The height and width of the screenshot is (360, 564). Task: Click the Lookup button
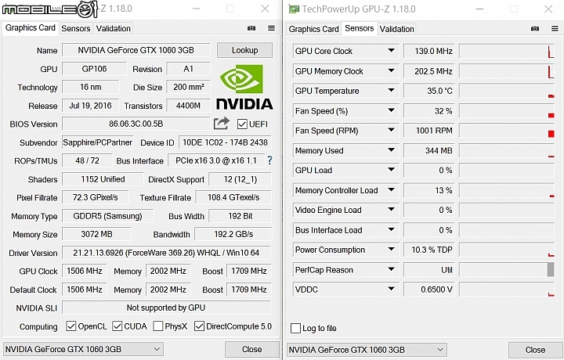click(244, 50)
